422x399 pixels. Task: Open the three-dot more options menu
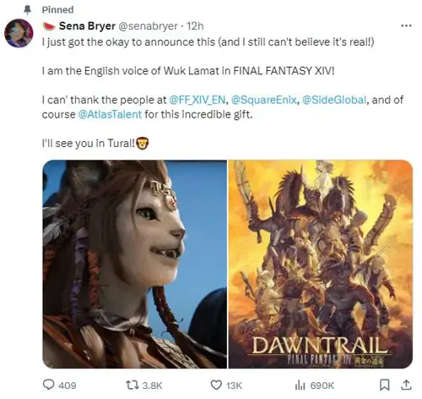406,25
